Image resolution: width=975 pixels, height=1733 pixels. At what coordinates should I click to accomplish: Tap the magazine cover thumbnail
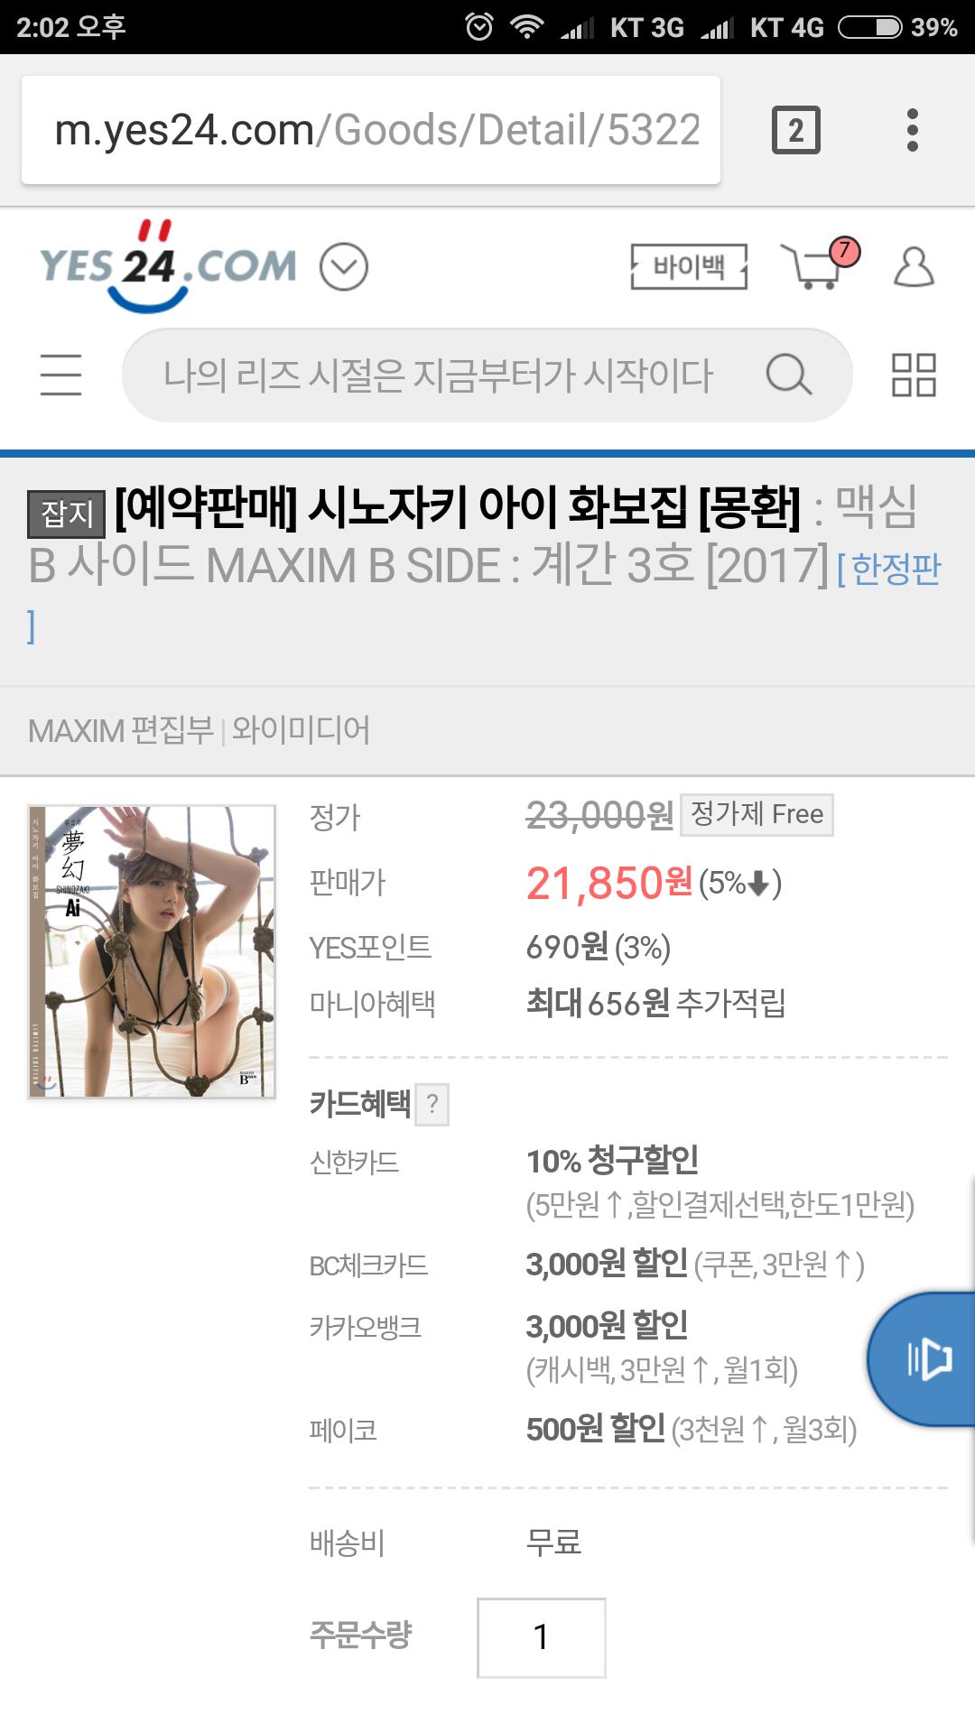pyautogui.click(x=152, y=951)
